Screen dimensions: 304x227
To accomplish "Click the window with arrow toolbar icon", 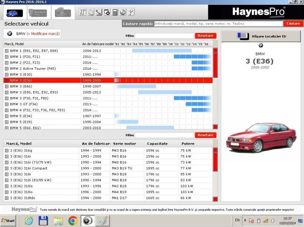I will (x=107, y=12).
